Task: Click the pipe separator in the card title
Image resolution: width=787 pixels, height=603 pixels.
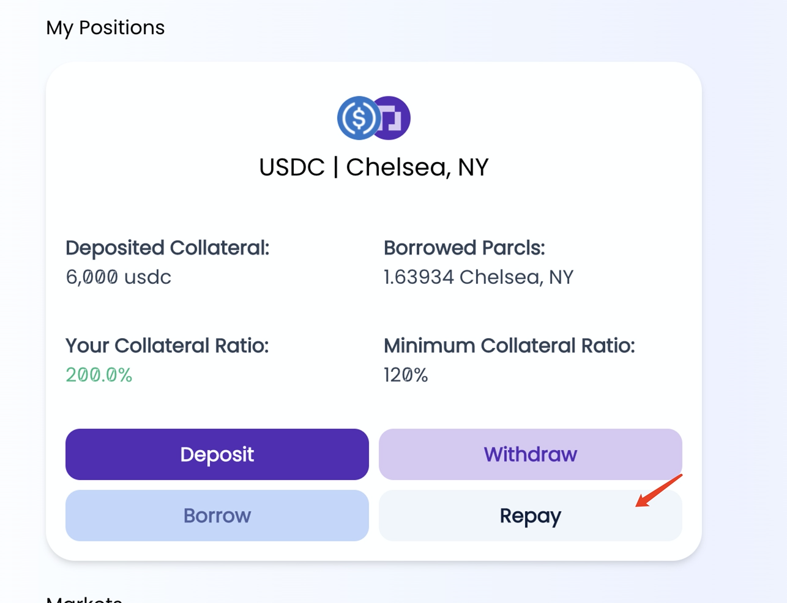Action: point(335,168)
